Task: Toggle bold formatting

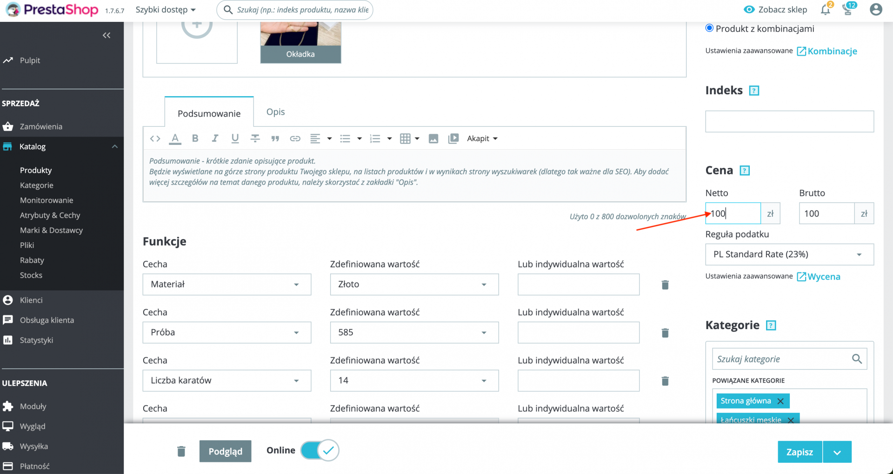Action: (195, 138)
